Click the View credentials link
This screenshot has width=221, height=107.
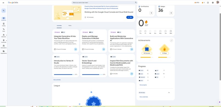(x=144, y=97)
